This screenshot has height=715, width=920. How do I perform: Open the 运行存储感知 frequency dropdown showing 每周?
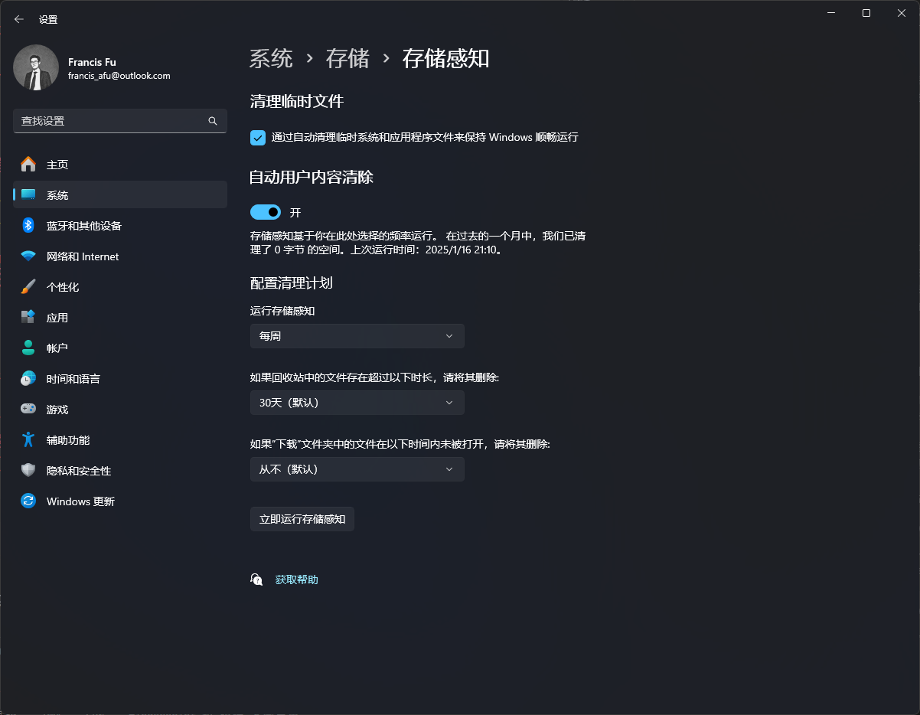point(357,335)
